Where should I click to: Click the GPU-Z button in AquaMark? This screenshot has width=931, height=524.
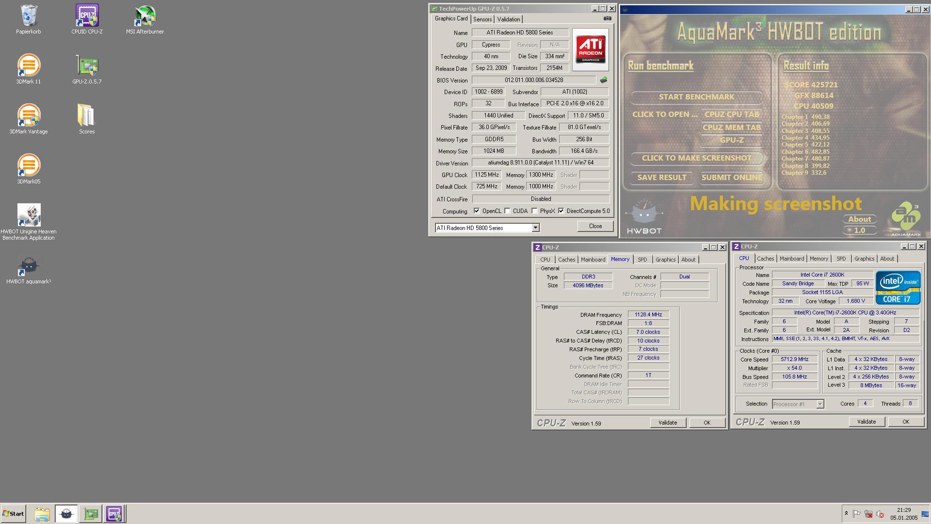tap(731, 140)
